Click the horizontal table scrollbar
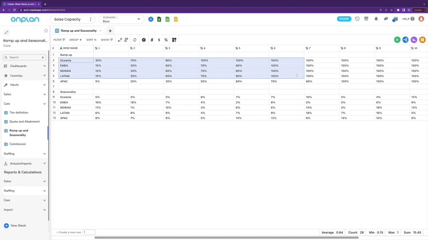 coord(226,238)
